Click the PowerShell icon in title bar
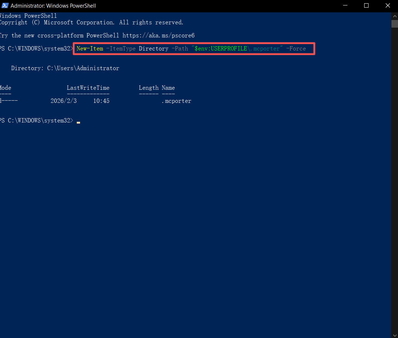Screen dimensions: 398x338 [5, 6]
